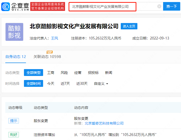Click the 全国企业信用查询系统 red banner
181x140 pixels.
tap(48, 7)
